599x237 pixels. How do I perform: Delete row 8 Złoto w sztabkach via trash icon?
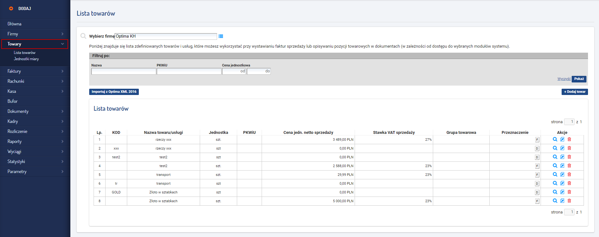coord(569,201)
